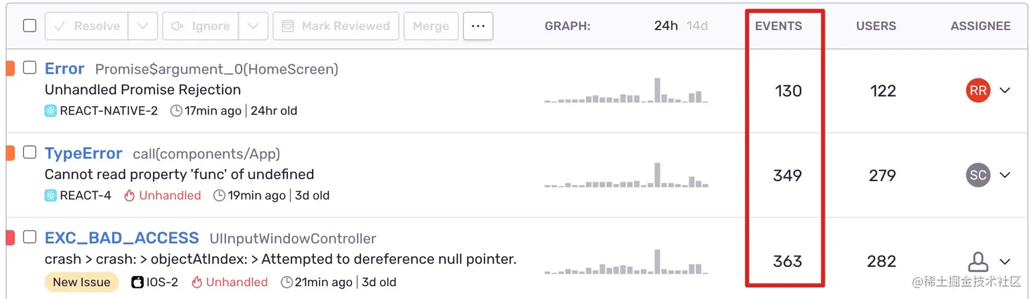Screen dimensions: 1032x299
Task: Click the React icon beside REACT-NATIVE-2
Action: pos(51,110)
